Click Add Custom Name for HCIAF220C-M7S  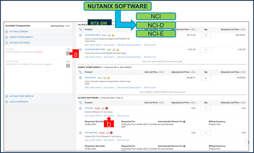click(x=93, y=45)
